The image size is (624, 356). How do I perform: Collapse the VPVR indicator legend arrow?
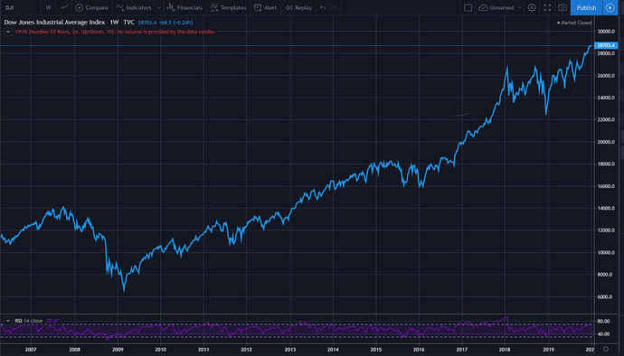(x=8, y=32)
